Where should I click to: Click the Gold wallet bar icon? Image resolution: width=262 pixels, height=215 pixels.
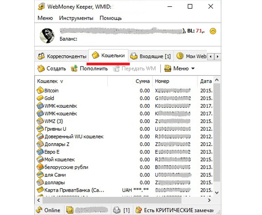pyautogui.click(x=40, y=98)
